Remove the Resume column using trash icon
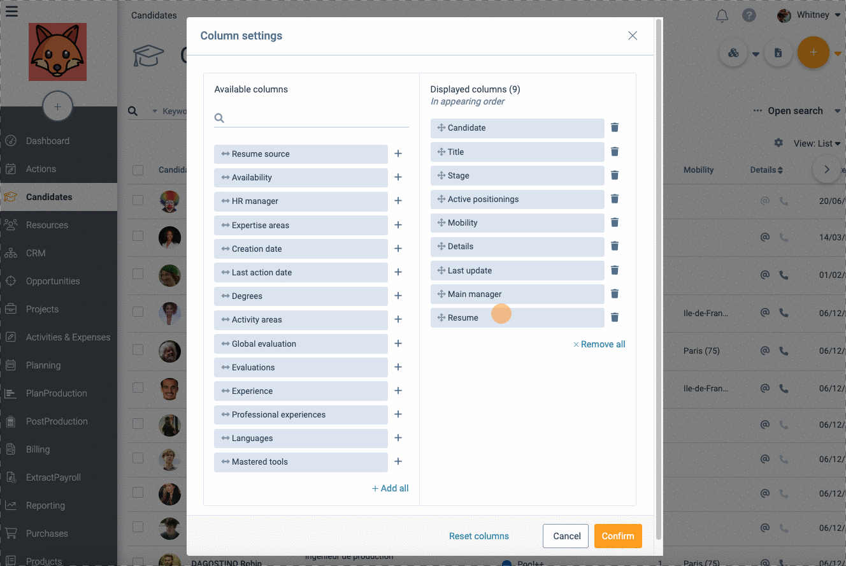 [615, 317]
